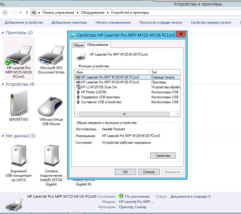Click the scanner icon next to HP LJ M125126 Scan Drv
Screen dimensions: 241x214
[78, 87]
